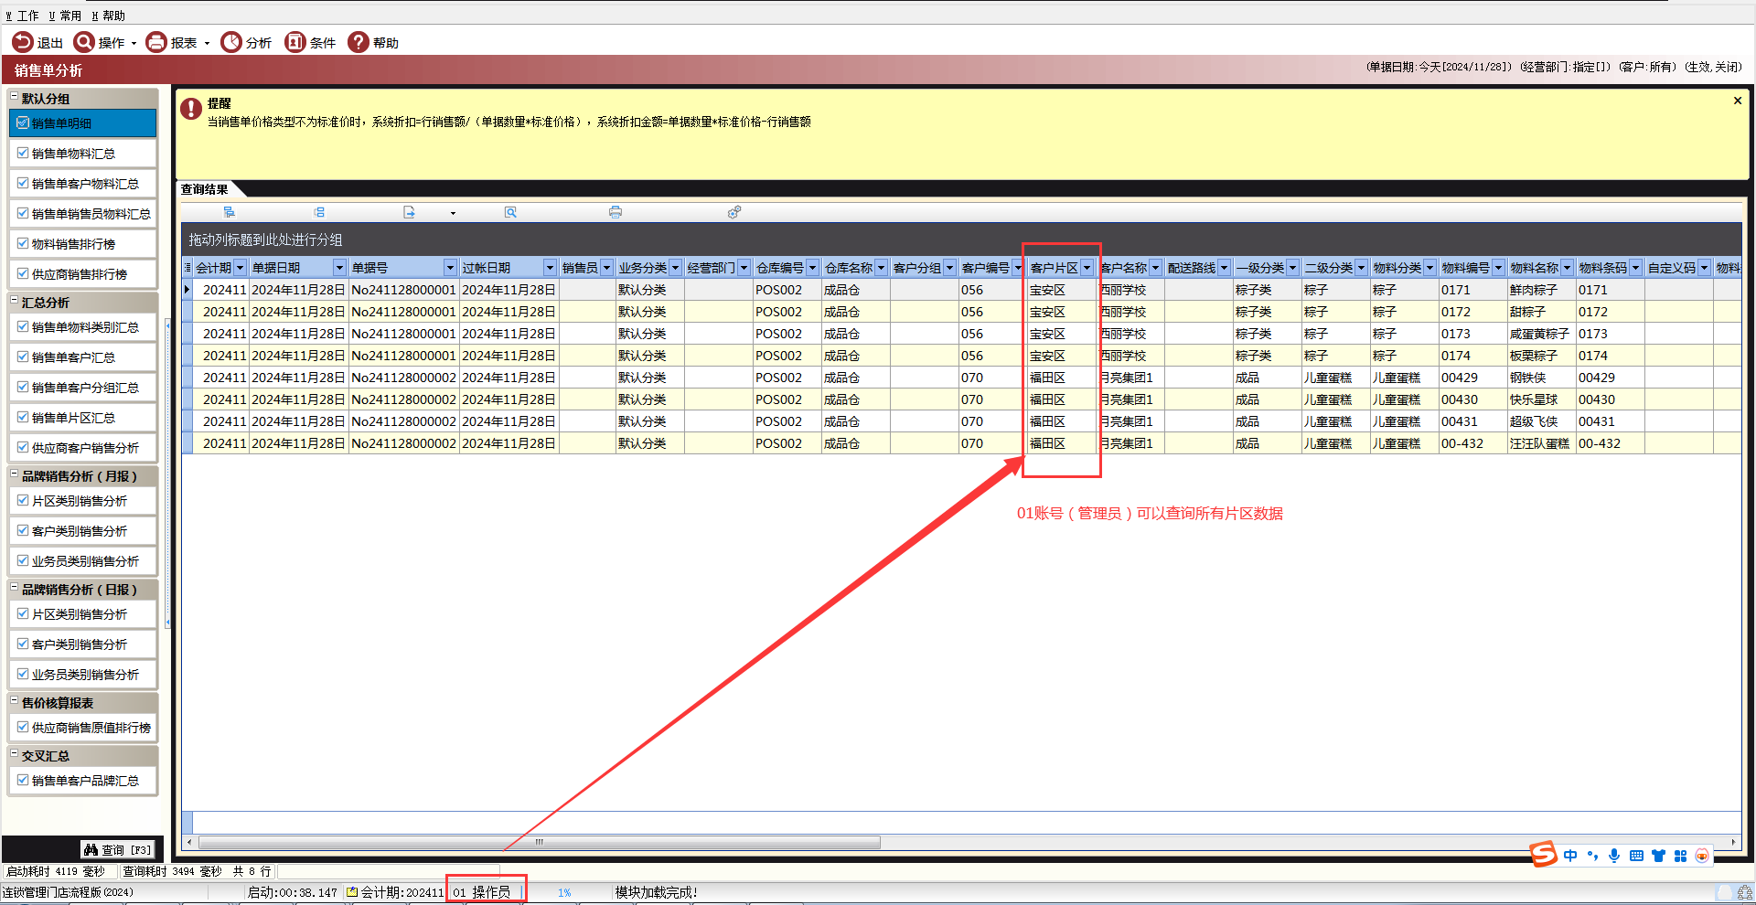Open the 条件 filter conditions tool
Image resolution: width=1756 pixels, height=905 pixels.
point(295,42)
